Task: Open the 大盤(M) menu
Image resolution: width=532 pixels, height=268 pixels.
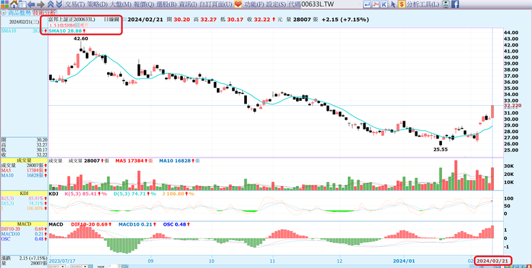Action: click(121, 4)
